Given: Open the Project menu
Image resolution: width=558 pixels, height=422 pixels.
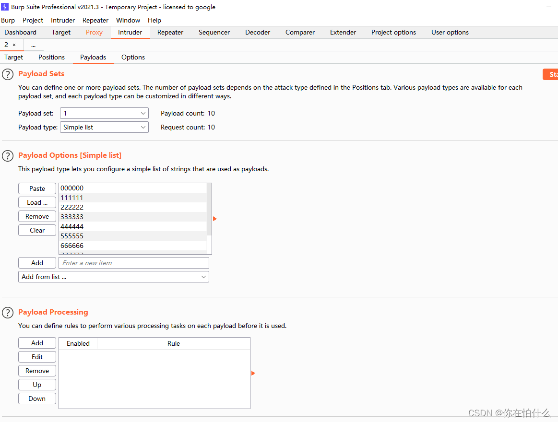Looking at the screenshot, I should pos(33,20).
